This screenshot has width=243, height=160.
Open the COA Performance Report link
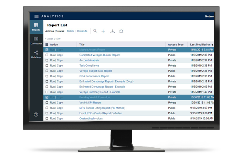click(94, 76)
